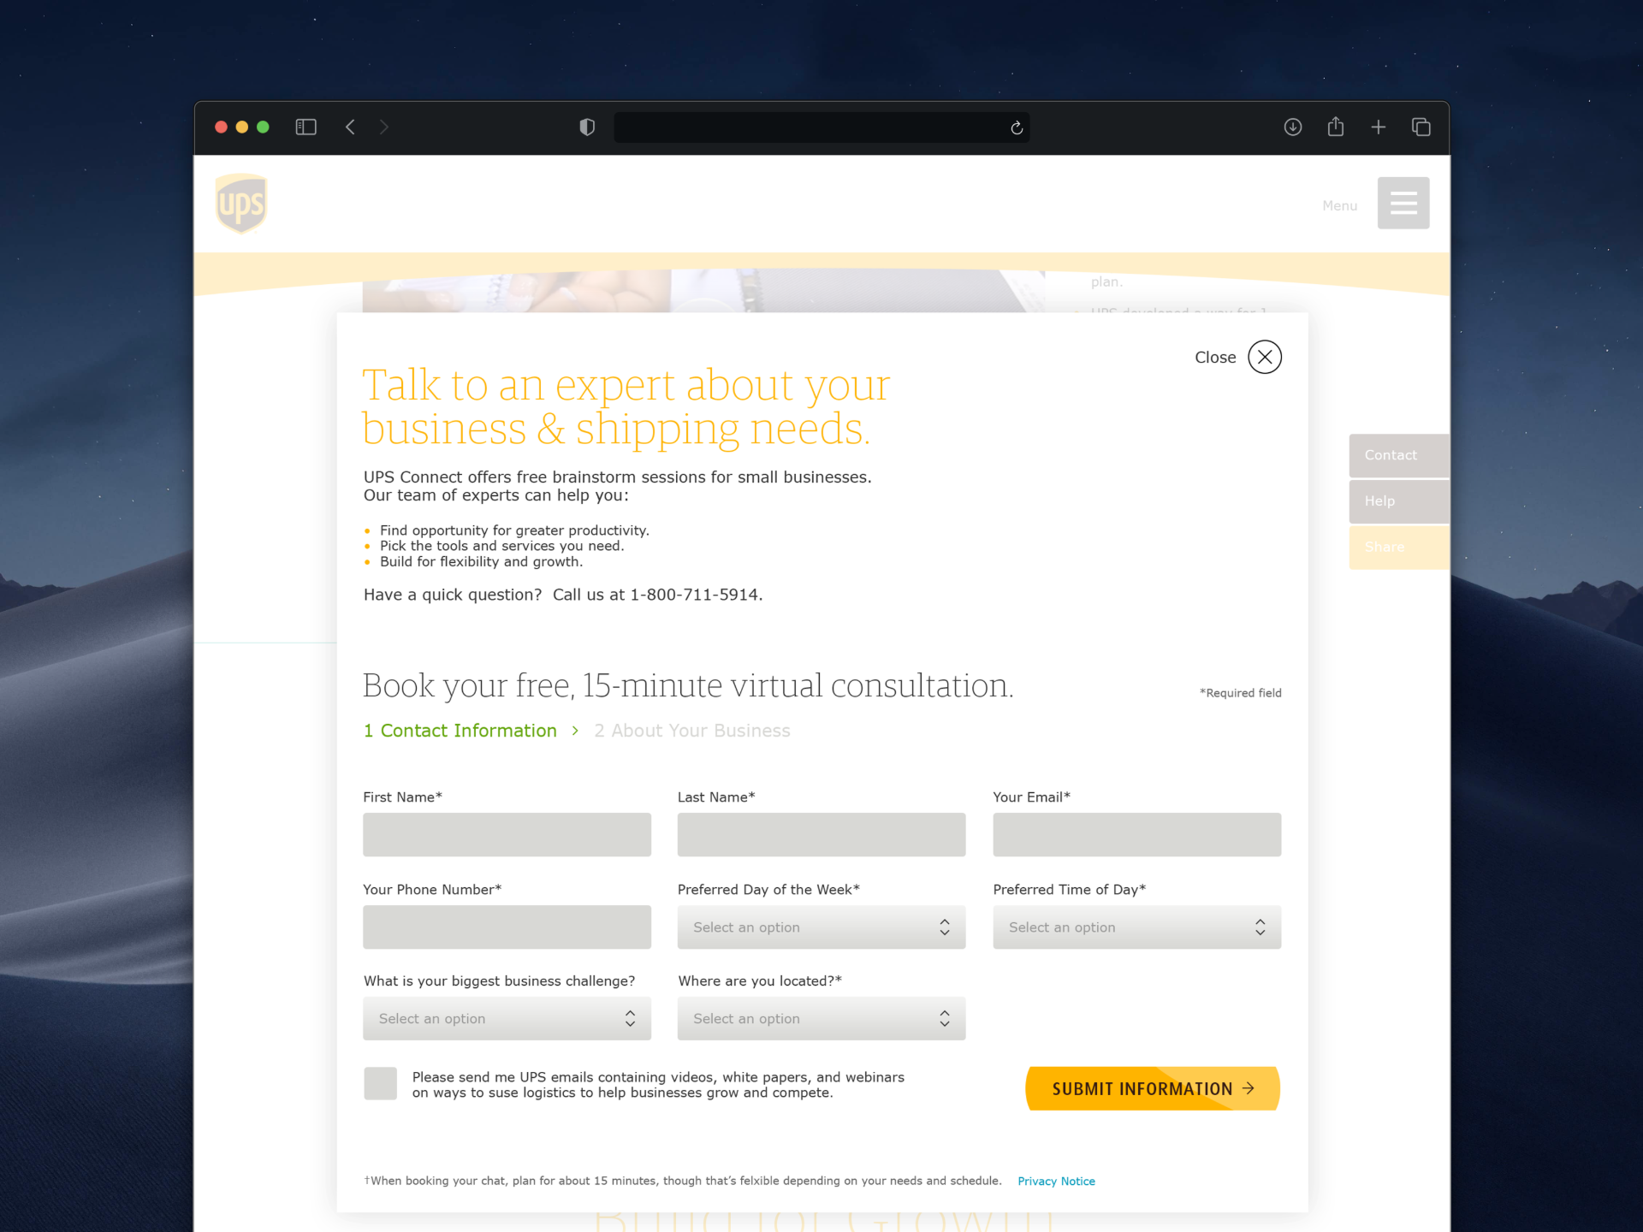Go back with the browser back arrow
The image size is (1643, 1232).
pos(350,127)
